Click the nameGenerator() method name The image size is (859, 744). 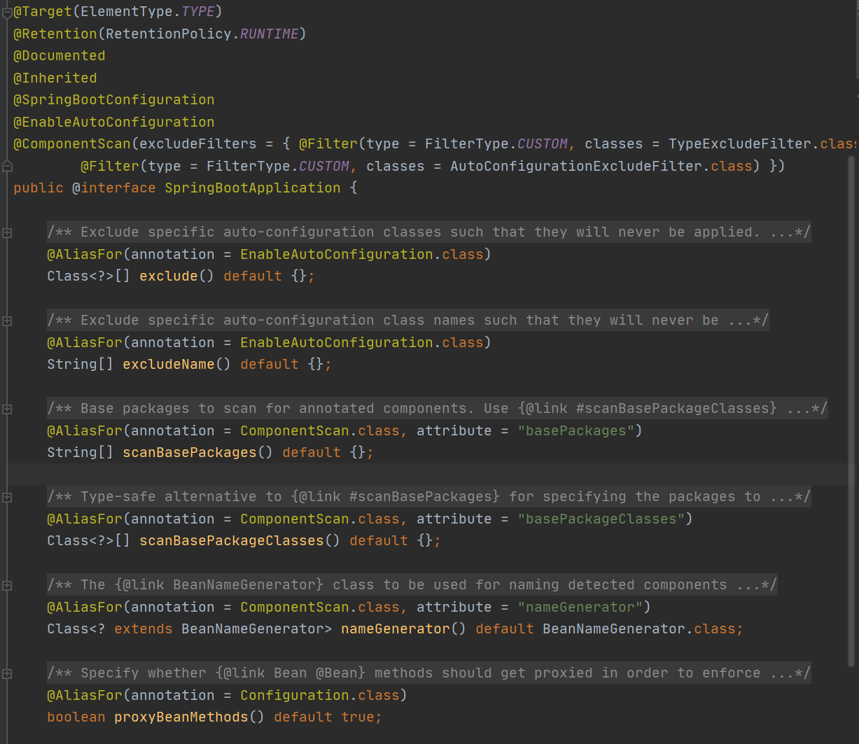396,629
